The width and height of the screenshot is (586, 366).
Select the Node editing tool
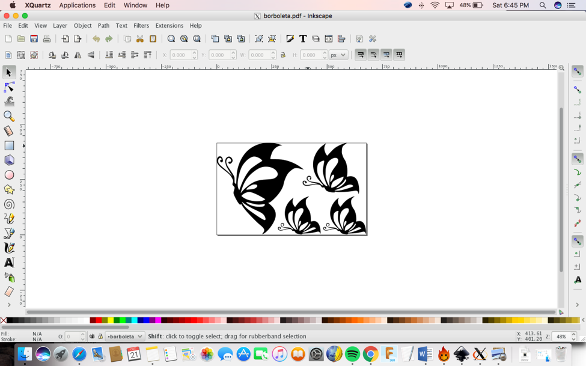[x=9, y=87]
